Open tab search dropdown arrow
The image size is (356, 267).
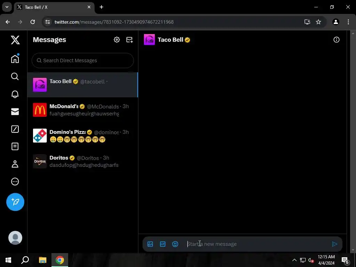click(7, 7)
